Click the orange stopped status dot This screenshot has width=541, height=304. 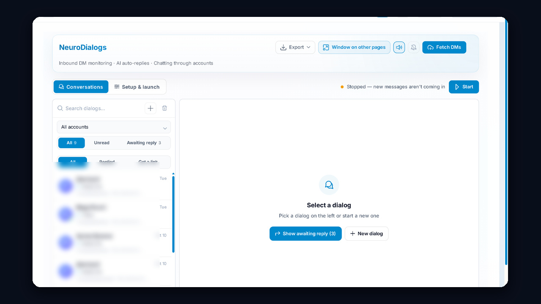pyautogui.click(x=342, y=87)
